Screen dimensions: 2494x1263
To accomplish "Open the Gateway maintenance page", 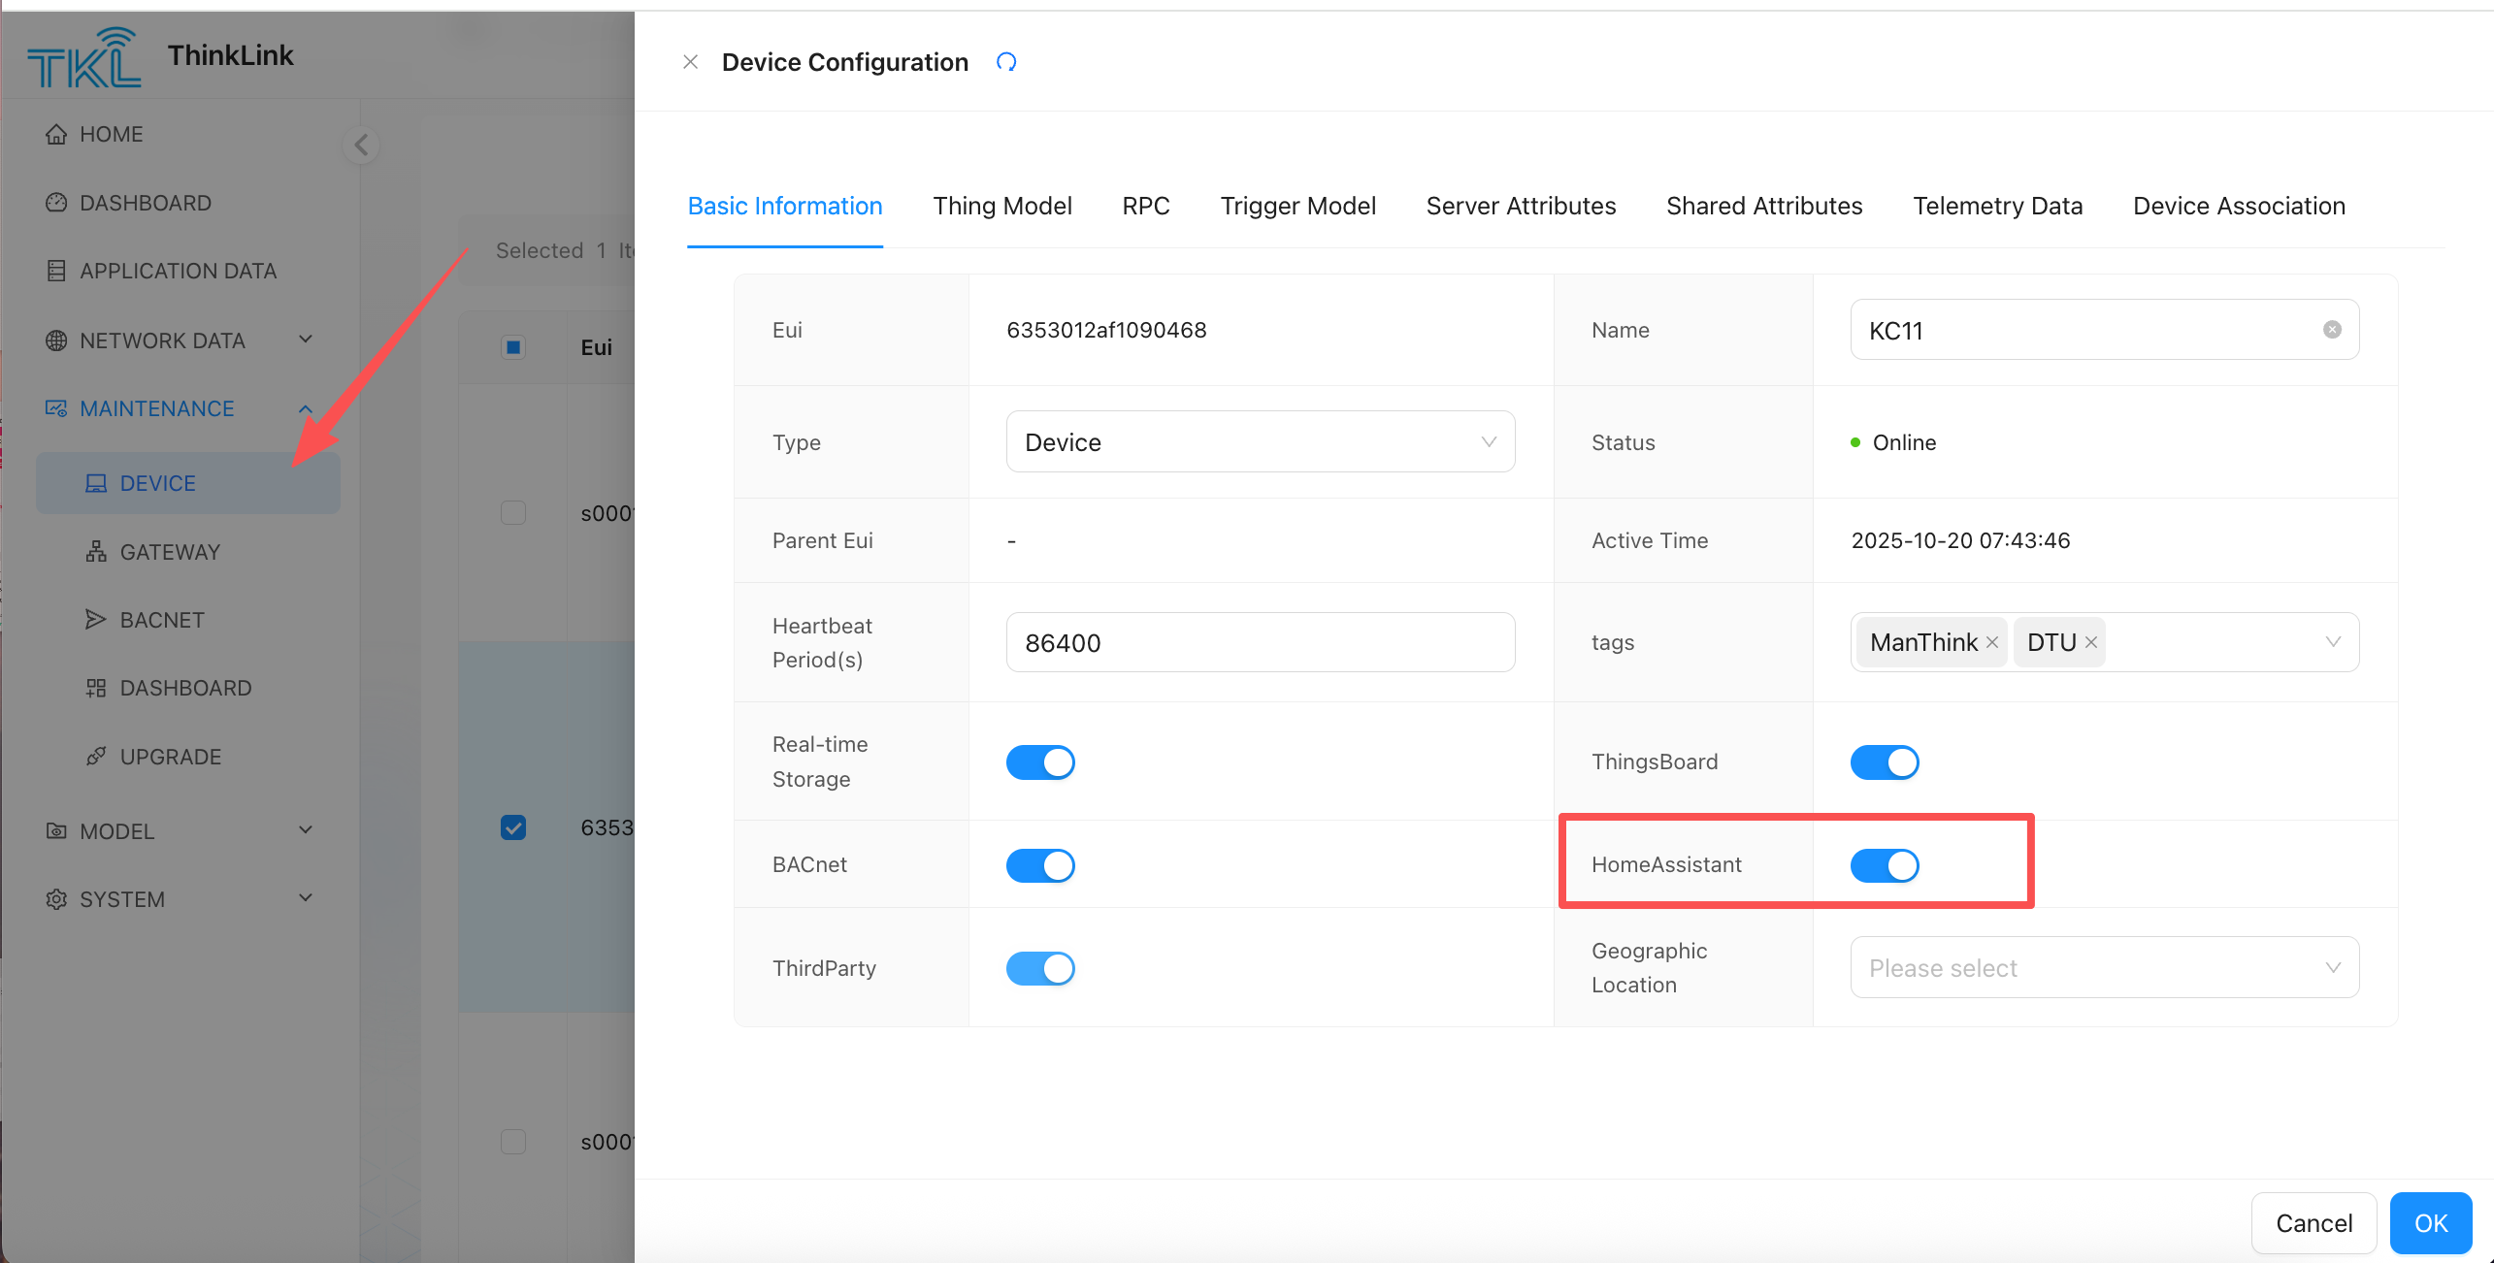I will pyautogui.click(x=170, y=552).
